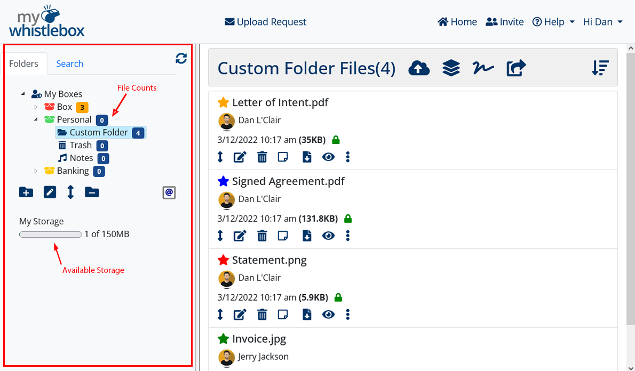This screenshot has width=635, height=371.
Task: Delete Letter of Intent.pdf with trash icon
Action: [x=262, y=157]
